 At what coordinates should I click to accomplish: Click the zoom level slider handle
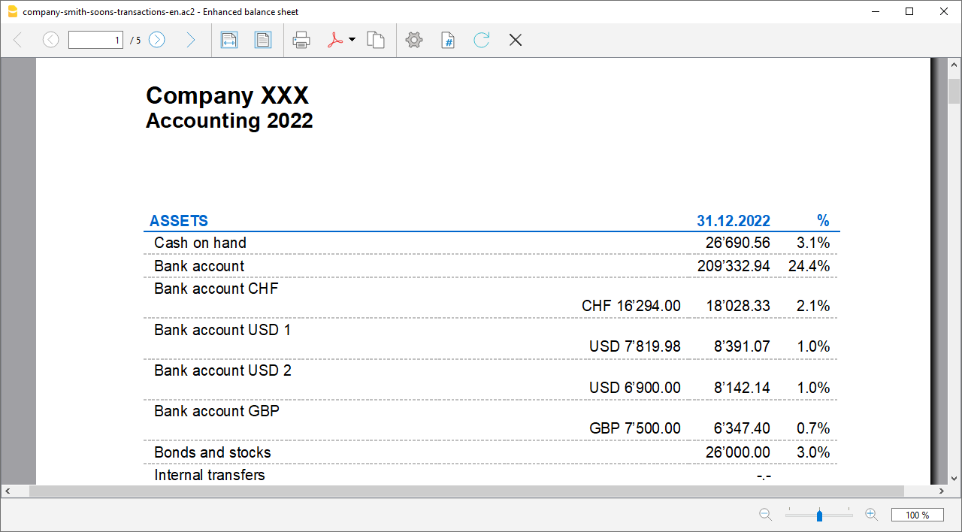tap(818, 515)
